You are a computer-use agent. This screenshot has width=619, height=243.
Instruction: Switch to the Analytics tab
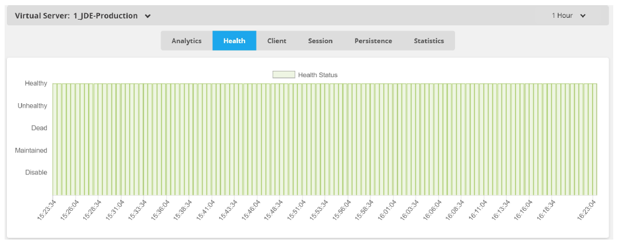(186, 41)
